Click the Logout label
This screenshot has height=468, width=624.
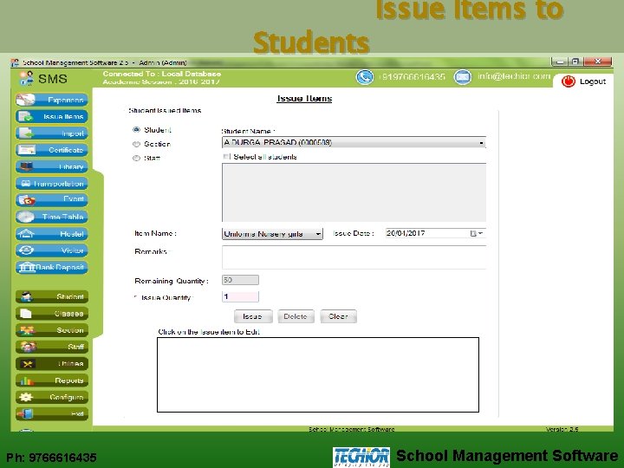[593, 81]
